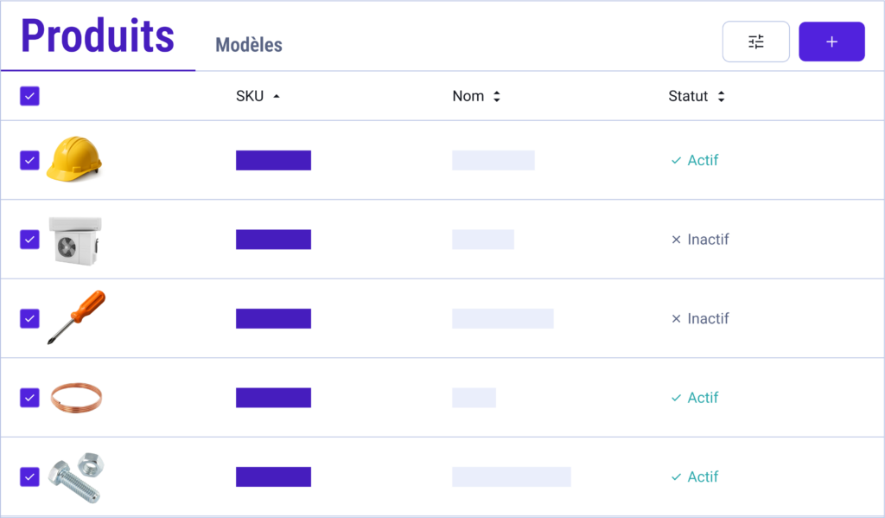Click the Inactif status of the air conditioner

[700, 240]
